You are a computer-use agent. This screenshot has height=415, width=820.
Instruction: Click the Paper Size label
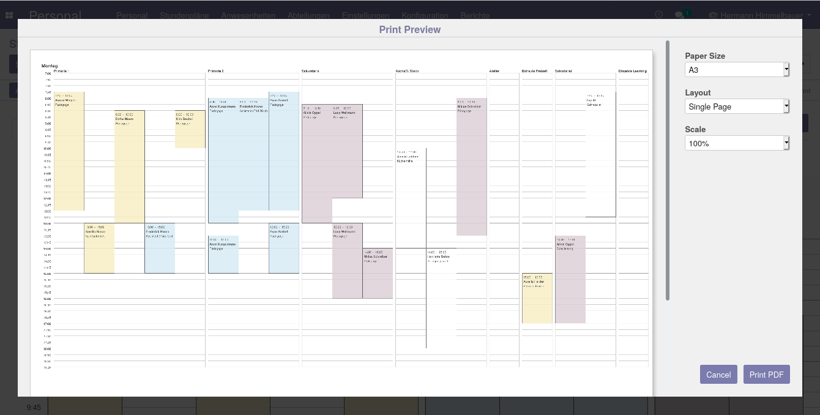tap(705, 56)
